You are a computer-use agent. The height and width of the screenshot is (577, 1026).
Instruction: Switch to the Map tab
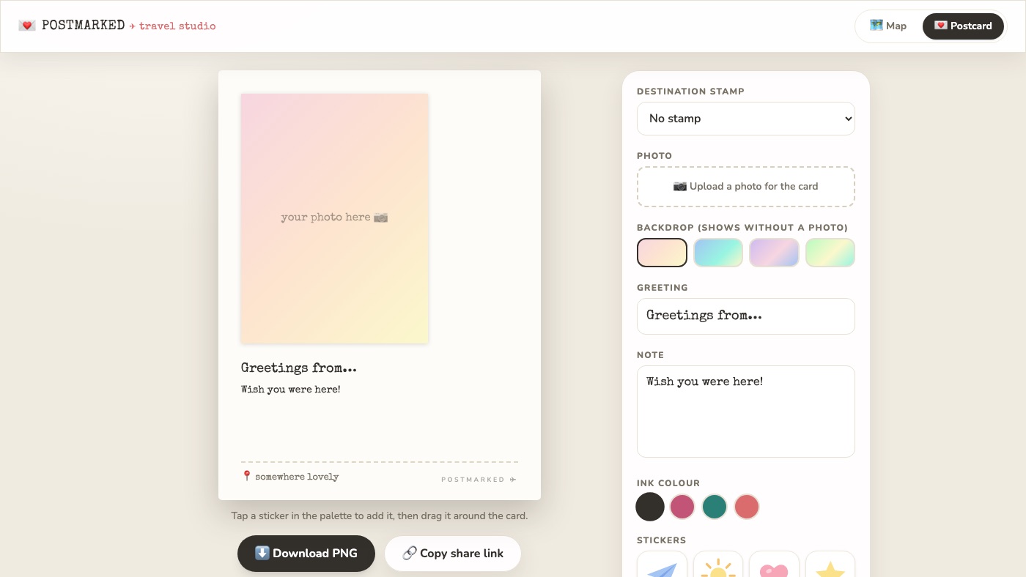(888, 26)
